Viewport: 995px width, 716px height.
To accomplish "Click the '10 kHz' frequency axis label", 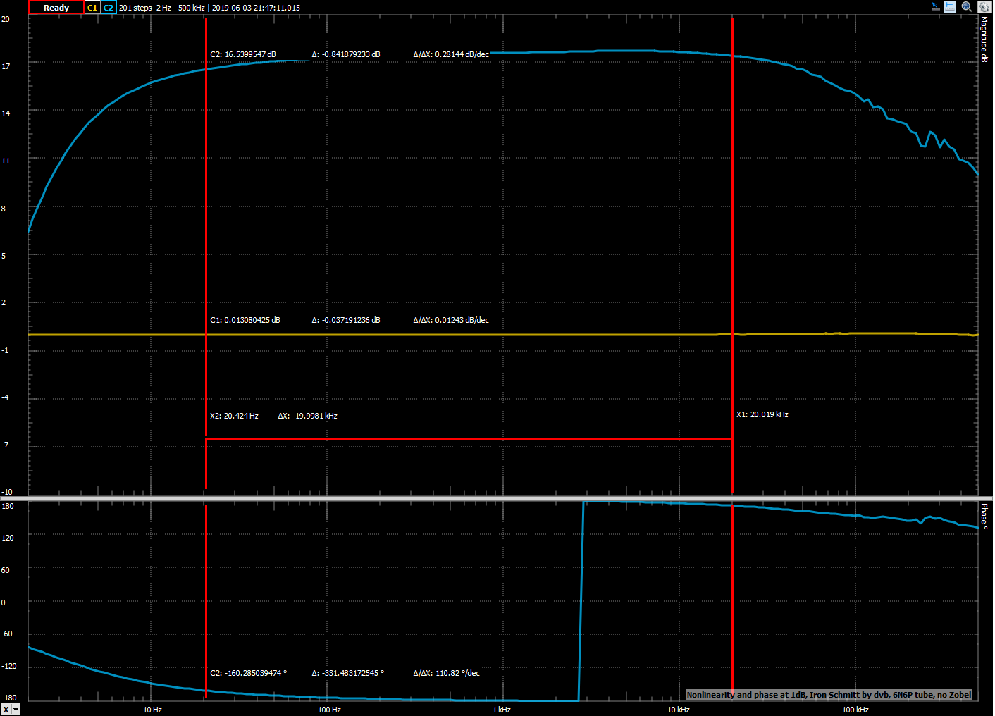I will [x=679, y=710].
